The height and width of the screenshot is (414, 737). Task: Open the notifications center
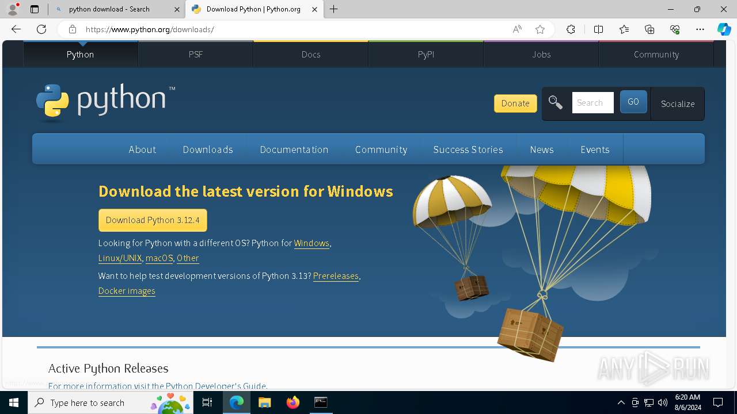[x=718, y=402]
